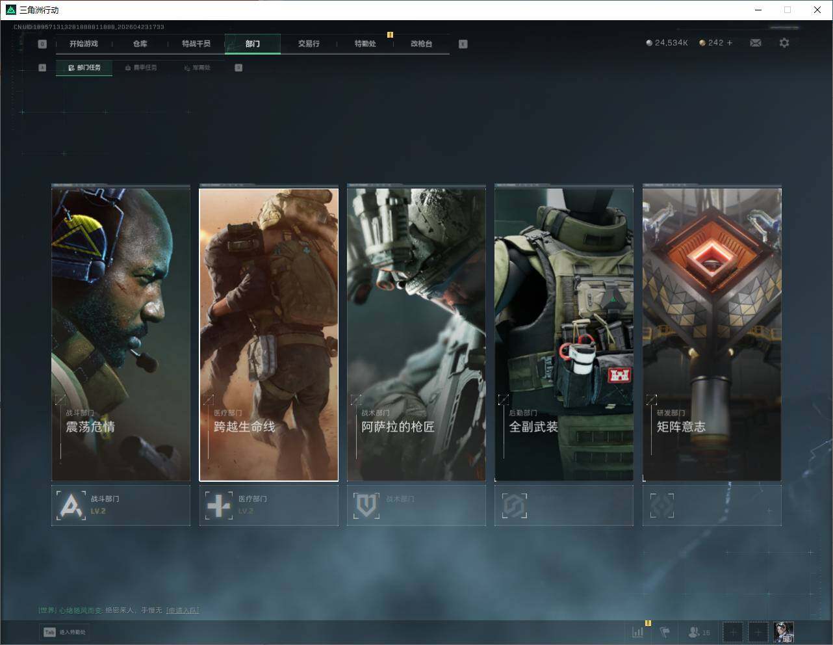Switch to the 仓库 tab

[140, 44]
